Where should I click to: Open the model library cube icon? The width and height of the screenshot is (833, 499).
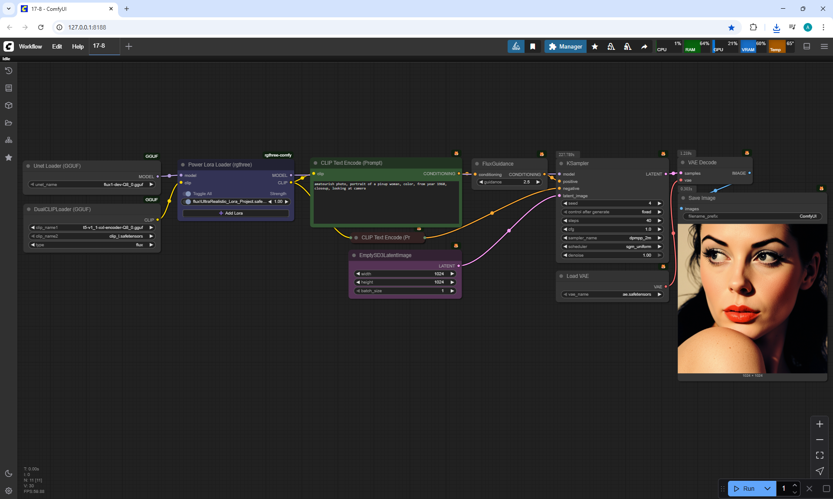[9, 105]
